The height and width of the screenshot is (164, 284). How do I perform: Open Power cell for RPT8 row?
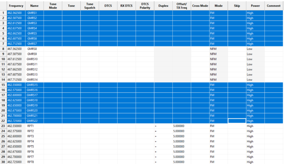pyautogui.click(x=255, y=162)
